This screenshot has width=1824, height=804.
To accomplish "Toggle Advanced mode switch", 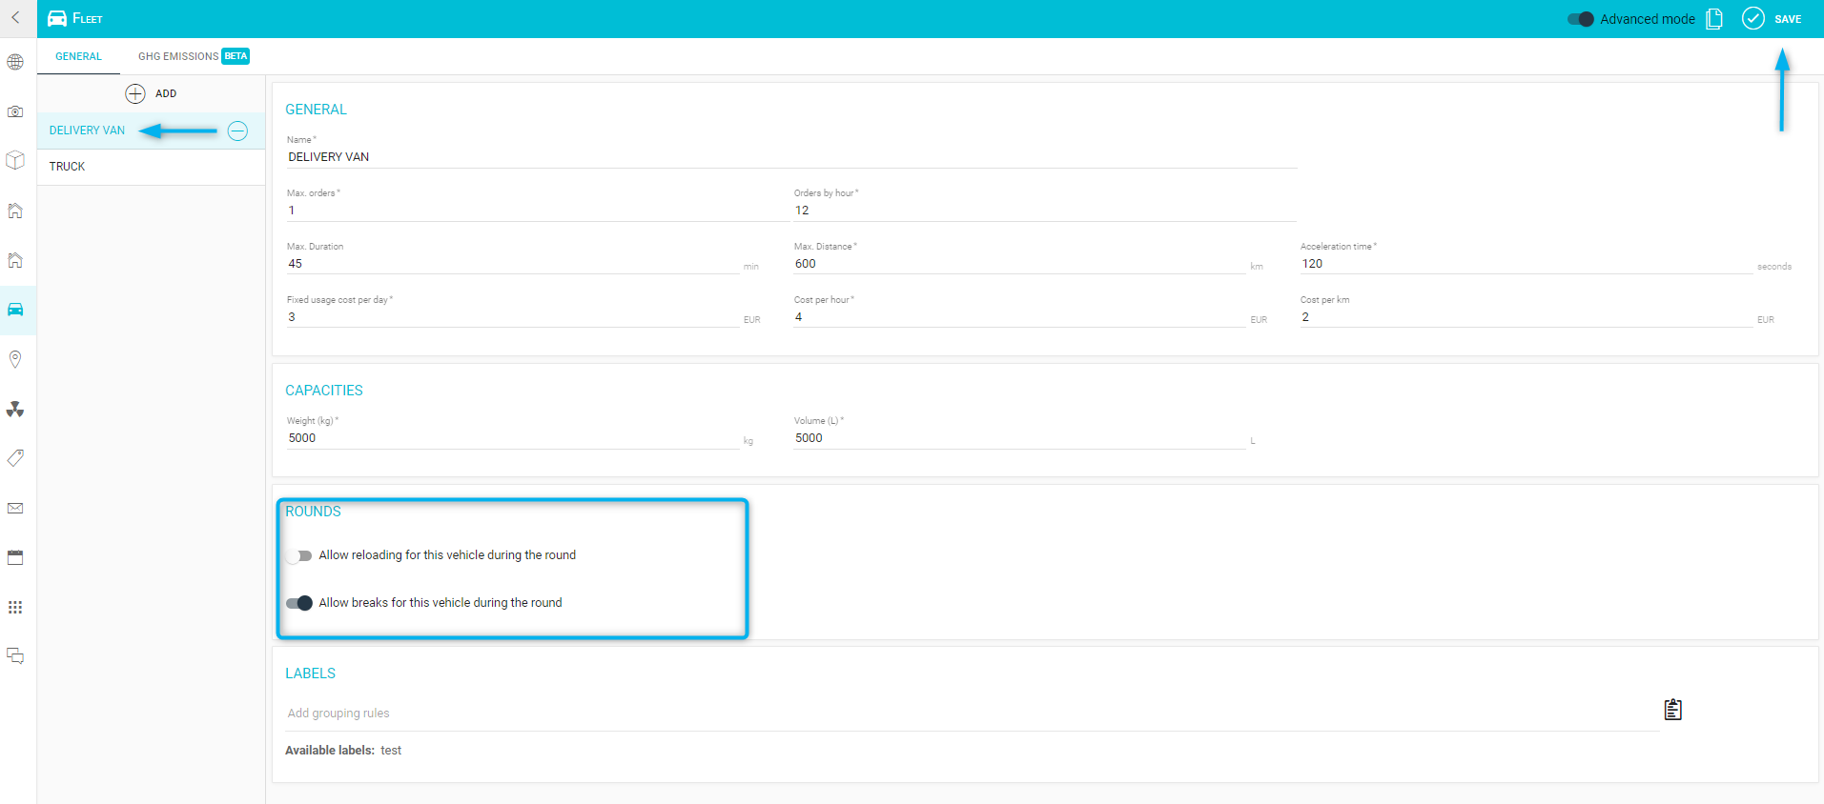I will click(x=1581, y=19).
